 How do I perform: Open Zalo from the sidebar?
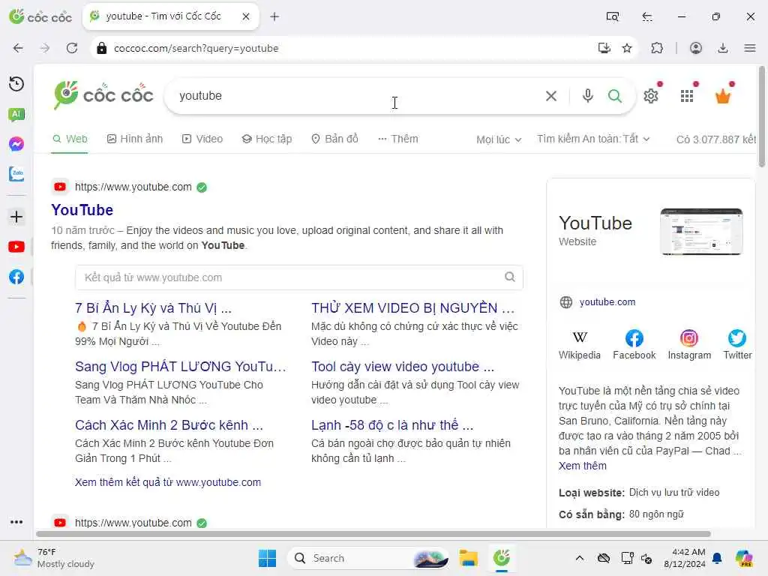click(16, 173)
